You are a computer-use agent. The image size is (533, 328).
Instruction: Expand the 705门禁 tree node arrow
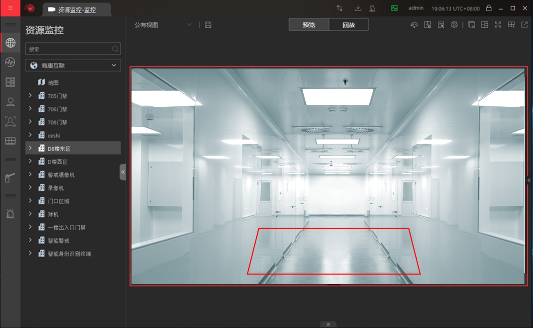point(30,96)
